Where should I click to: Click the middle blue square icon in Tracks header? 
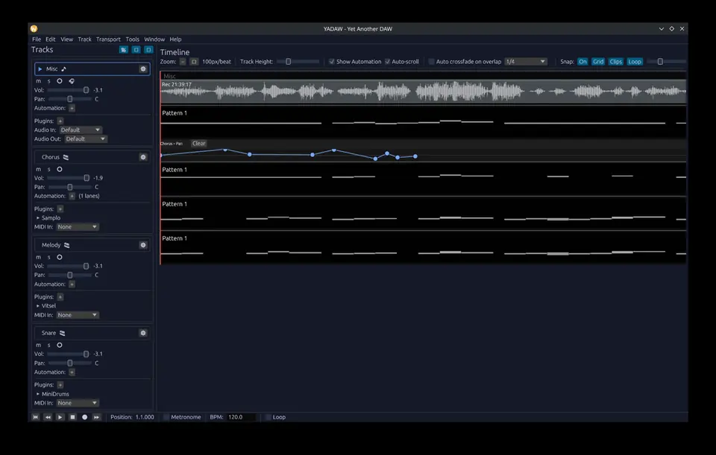136,50
